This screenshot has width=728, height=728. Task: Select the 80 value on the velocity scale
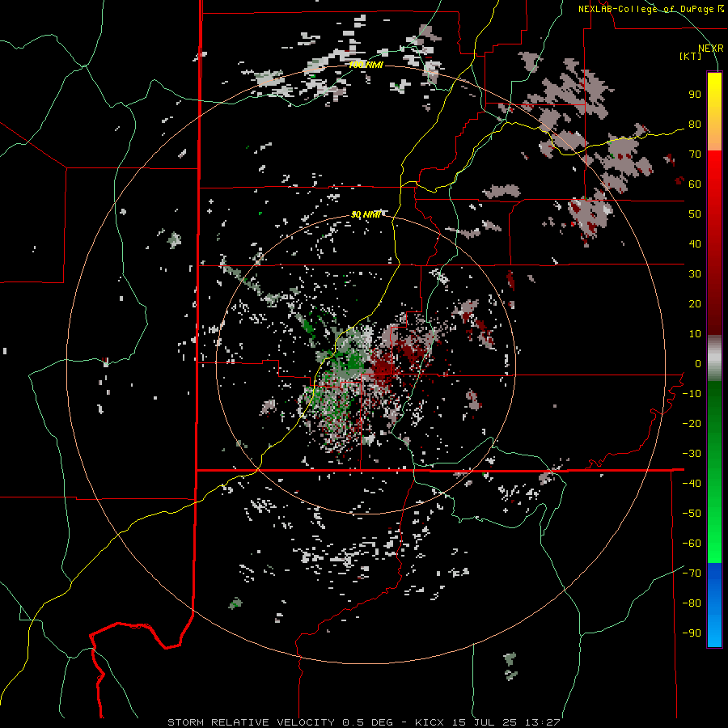695,124
